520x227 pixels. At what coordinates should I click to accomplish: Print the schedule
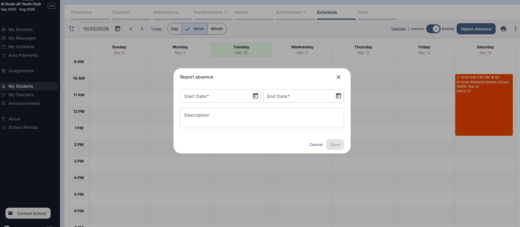[x=503, y=29]
